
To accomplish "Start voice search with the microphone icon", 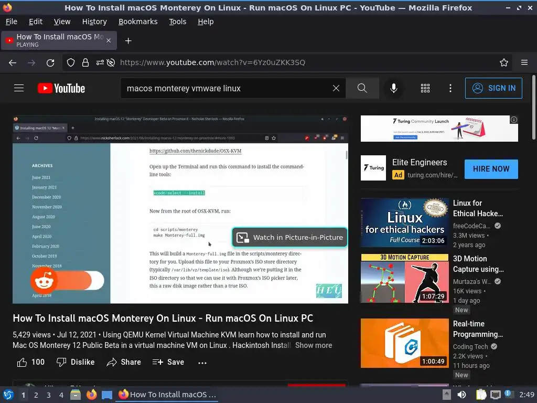I will [x=394, y=88].
